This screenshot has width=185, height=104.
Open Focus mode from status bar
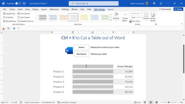coord(138,102)
